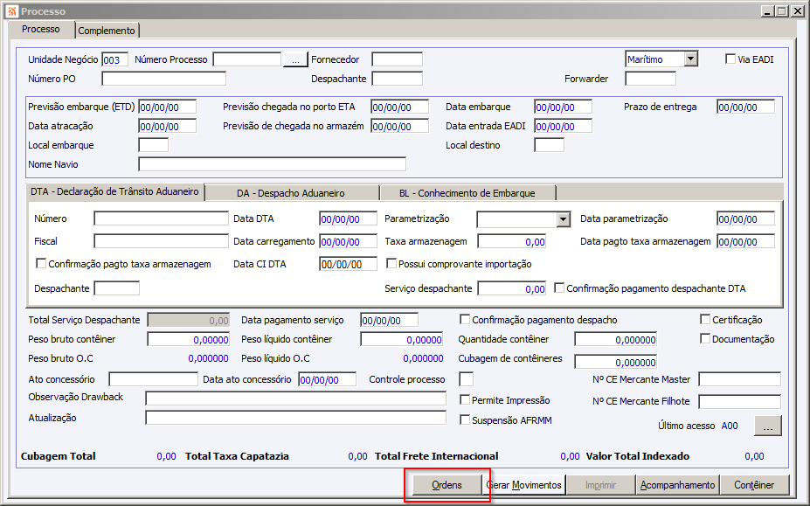Click the Número PO text field

163,79
